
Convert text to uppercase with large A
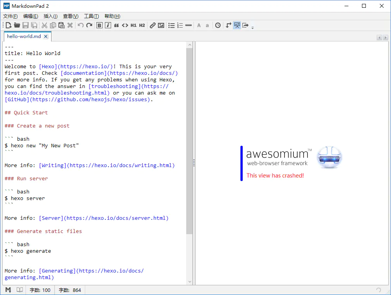point(199,25)
